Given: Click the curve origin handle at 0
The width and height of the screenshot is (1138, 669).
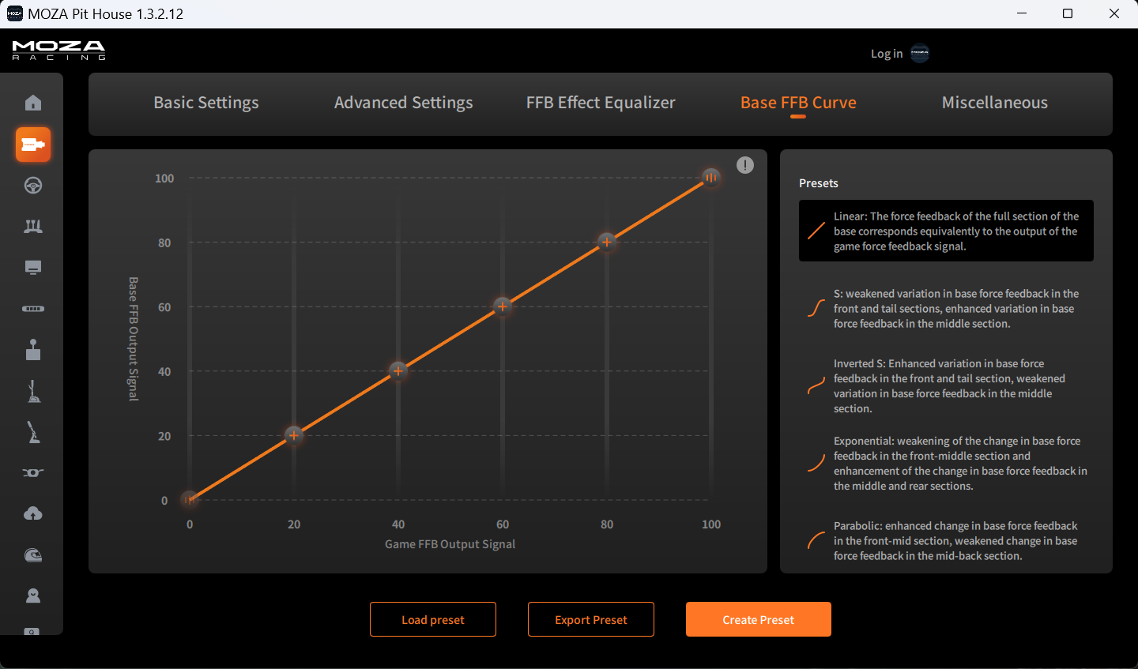Looking at the screenshot, I should [190, 499].
